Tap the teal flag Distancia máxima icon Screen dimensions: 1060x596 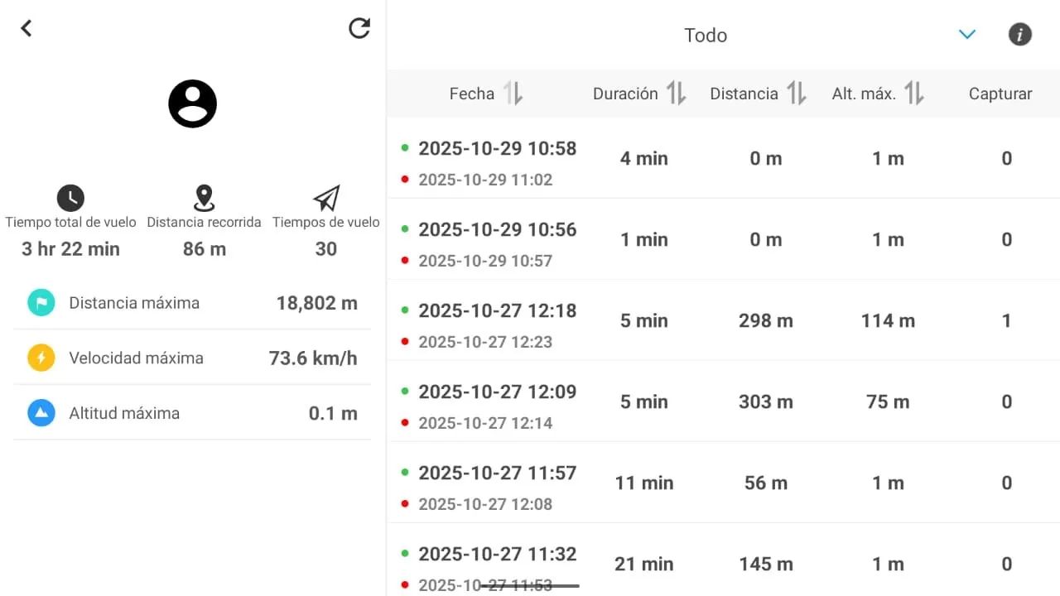pos(41,303)
